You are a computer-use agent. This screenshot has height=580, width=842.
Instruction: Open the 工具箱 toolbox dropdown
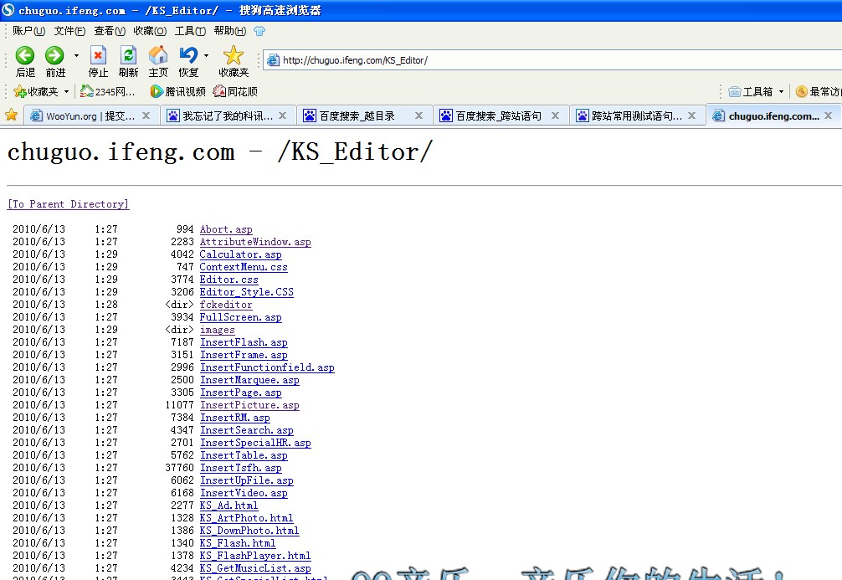click(756, 92)
